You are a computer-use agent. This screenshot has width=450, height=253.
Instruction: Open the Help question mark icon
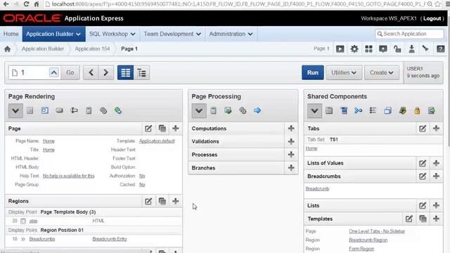(x=441, y=49)
